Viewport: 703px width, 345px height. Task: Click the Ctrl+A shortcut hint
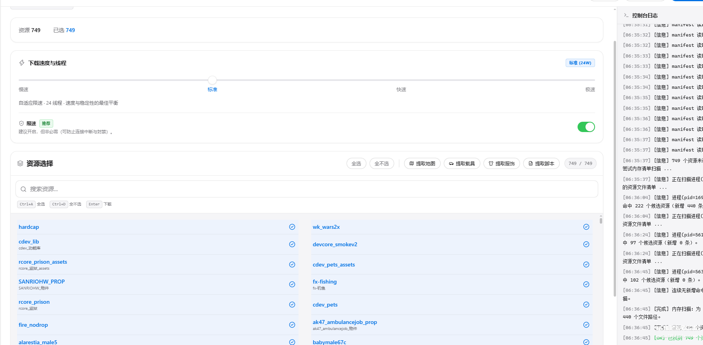27,204
